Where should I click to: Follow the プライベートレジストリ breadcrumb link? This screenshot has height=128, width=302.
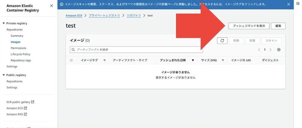coord(104,16)
